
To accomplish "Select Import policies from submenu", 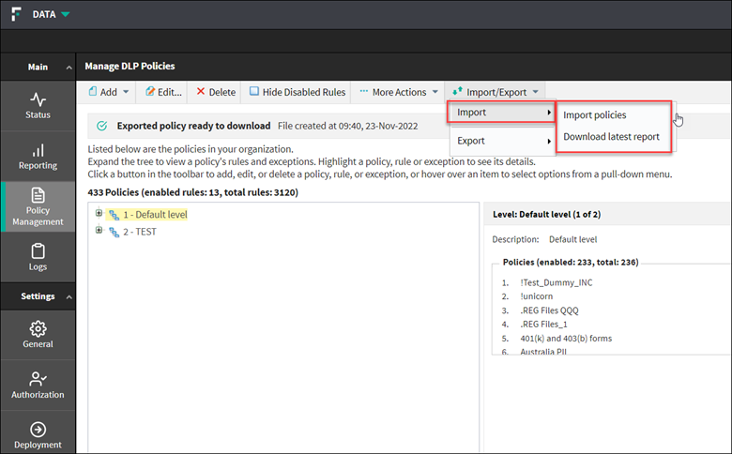I will click(594, 115).
